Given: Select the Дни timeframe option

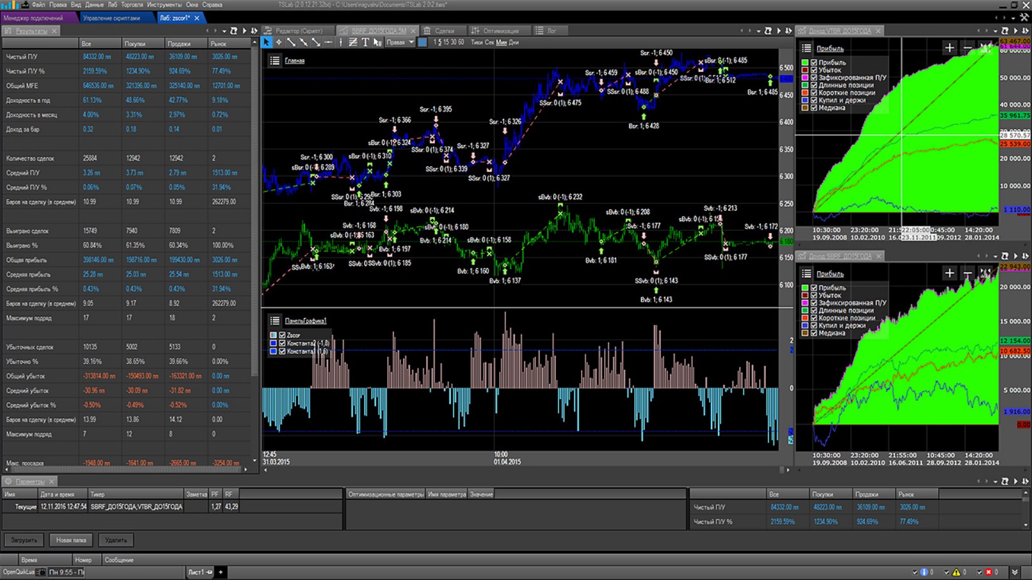Looking at the screenshot, I should 514,43.
